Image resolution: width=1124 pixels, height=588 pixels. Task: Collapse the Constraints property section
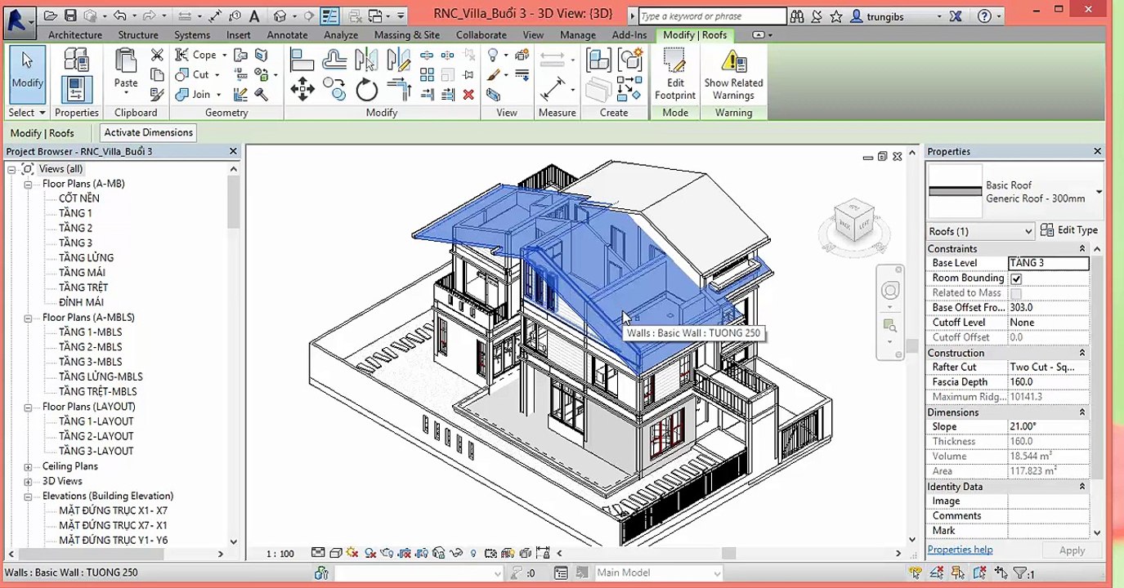click(1081, 249)
